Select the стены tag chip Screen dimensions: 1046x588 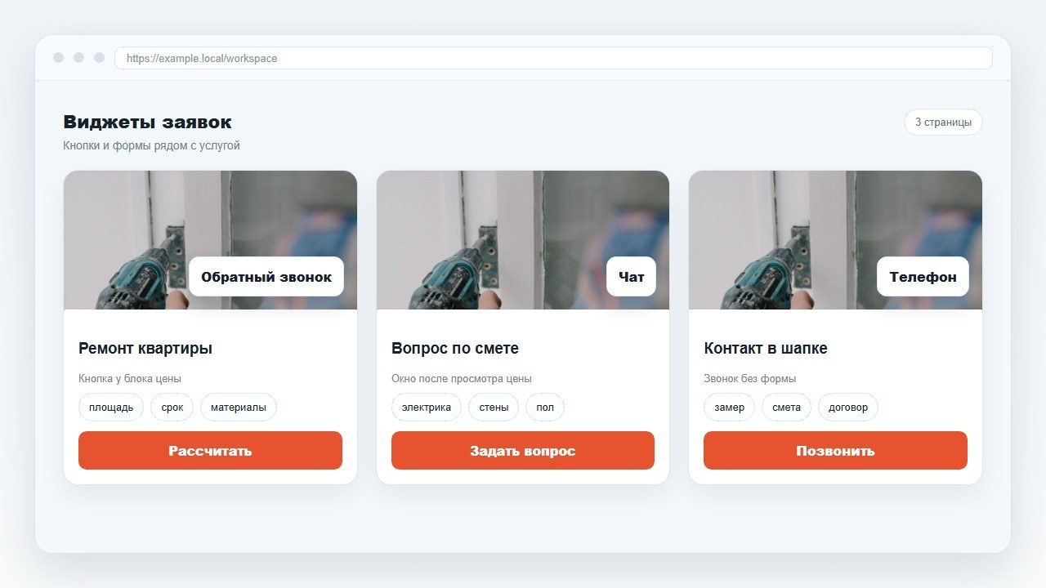[x=494, y=407]
